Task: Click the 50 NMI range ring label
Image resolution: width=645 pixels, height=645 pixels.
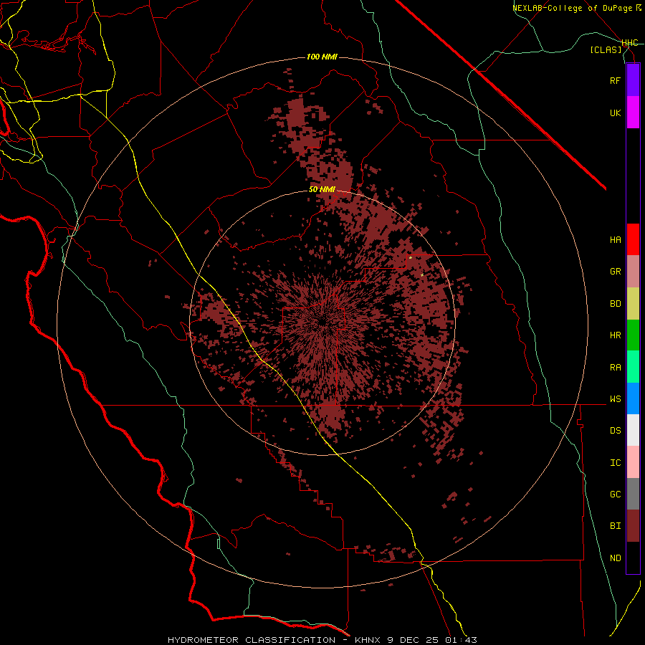Action: (322, 189)
